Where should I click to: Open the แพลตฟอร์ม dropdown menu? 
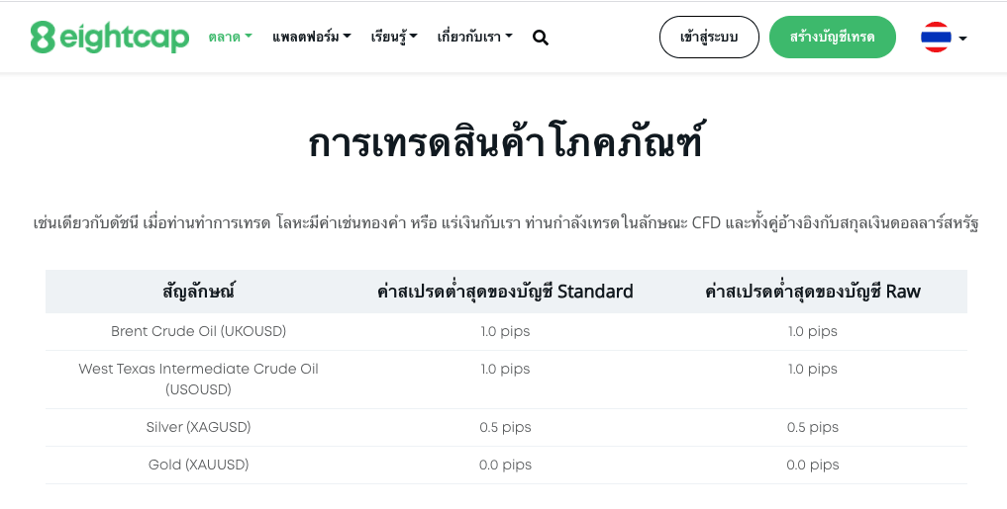point(312,38)
